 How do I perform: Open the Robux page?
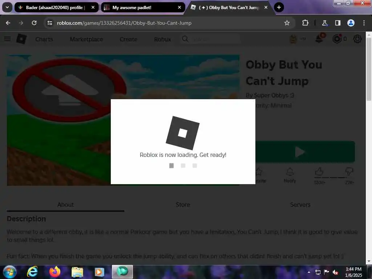click(162, 39)
